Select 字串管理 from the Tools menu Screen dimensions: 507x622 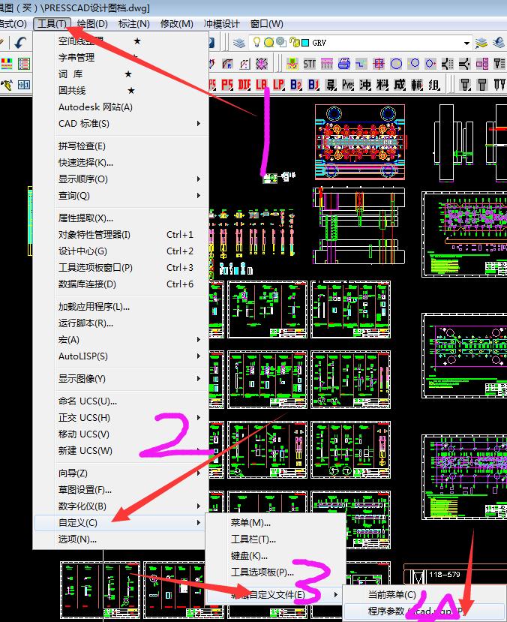pyautogui.click(x=121, y=58)
